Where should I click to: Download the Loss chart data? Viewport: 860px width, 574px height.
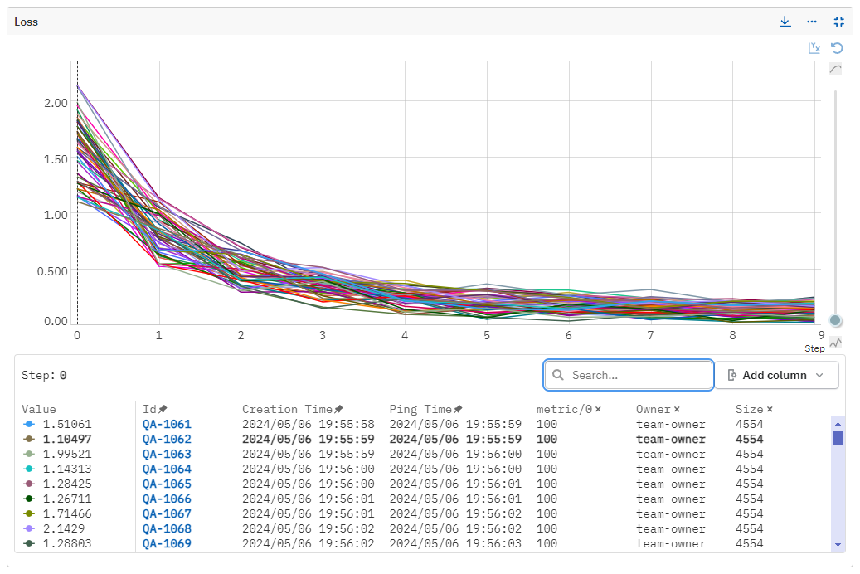[x=785, y=22]
